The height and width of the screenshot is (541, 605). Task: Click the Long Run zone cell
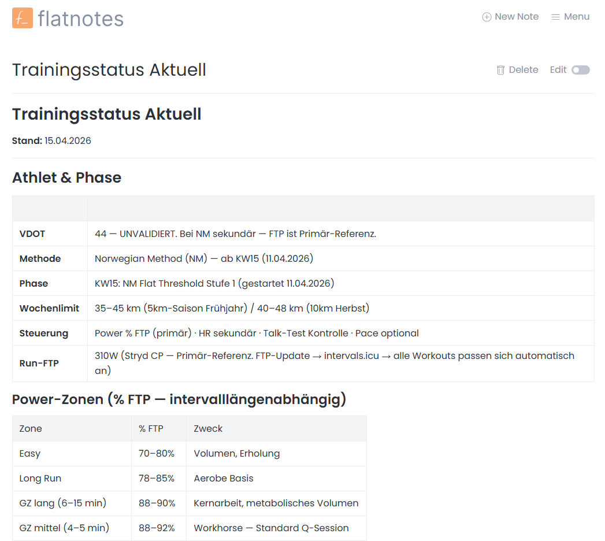point(40,479)
